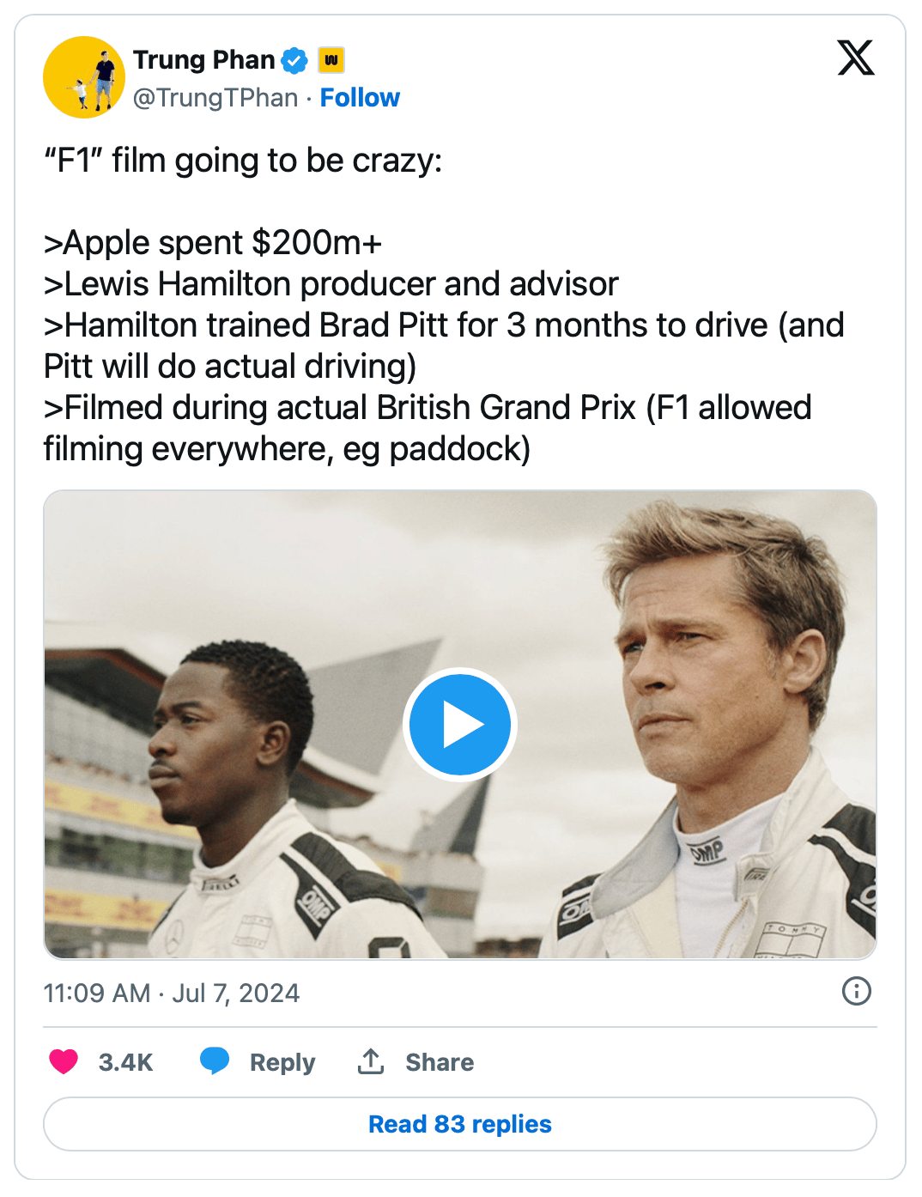Screen dimensions: 922x1197
Task: Open Trung Phan's profile avatar
Action: 83,77
